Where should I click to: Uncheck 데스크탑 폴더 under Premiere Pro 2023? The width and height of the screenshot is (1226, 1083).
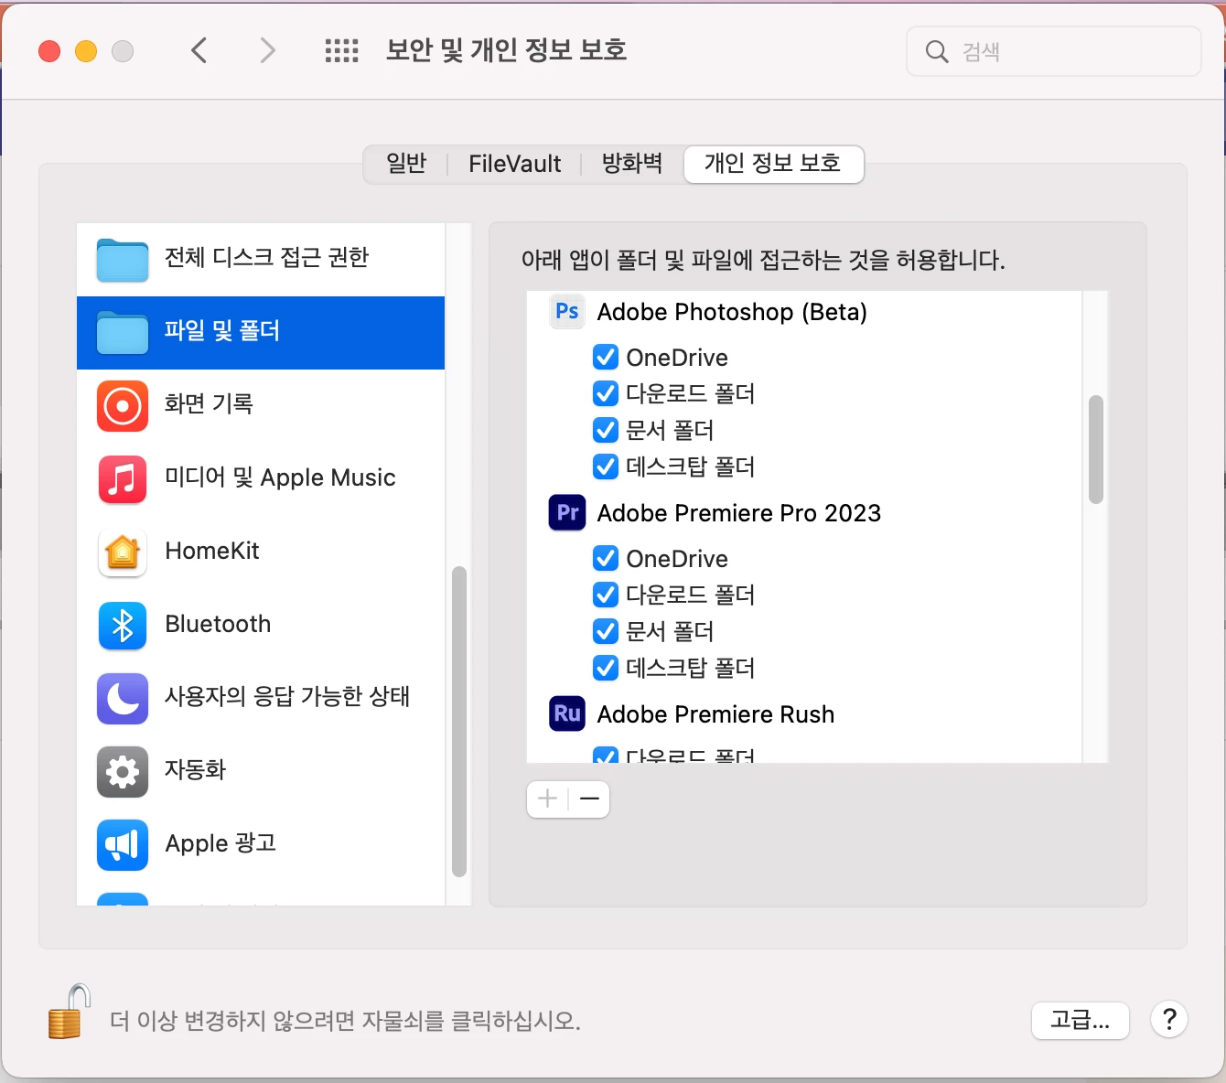coord(606,668)
